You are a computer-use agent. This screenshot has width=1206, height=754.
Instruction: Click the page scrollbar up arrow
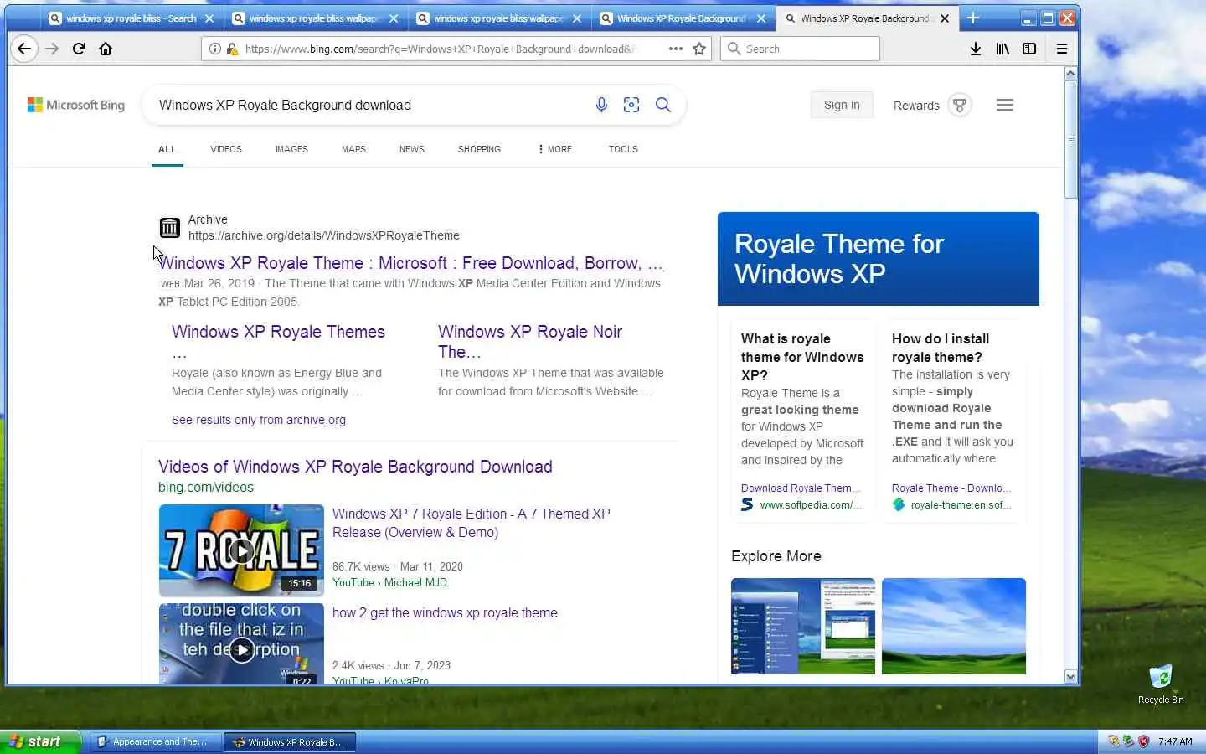1070,74
